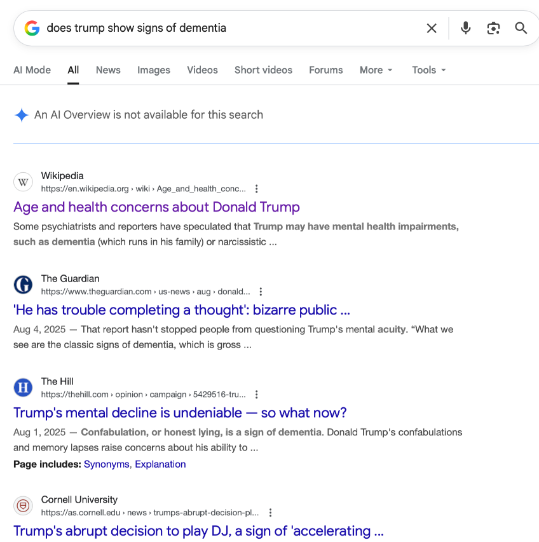Click into the search query input field
The image size is (539, 542).
229,28
